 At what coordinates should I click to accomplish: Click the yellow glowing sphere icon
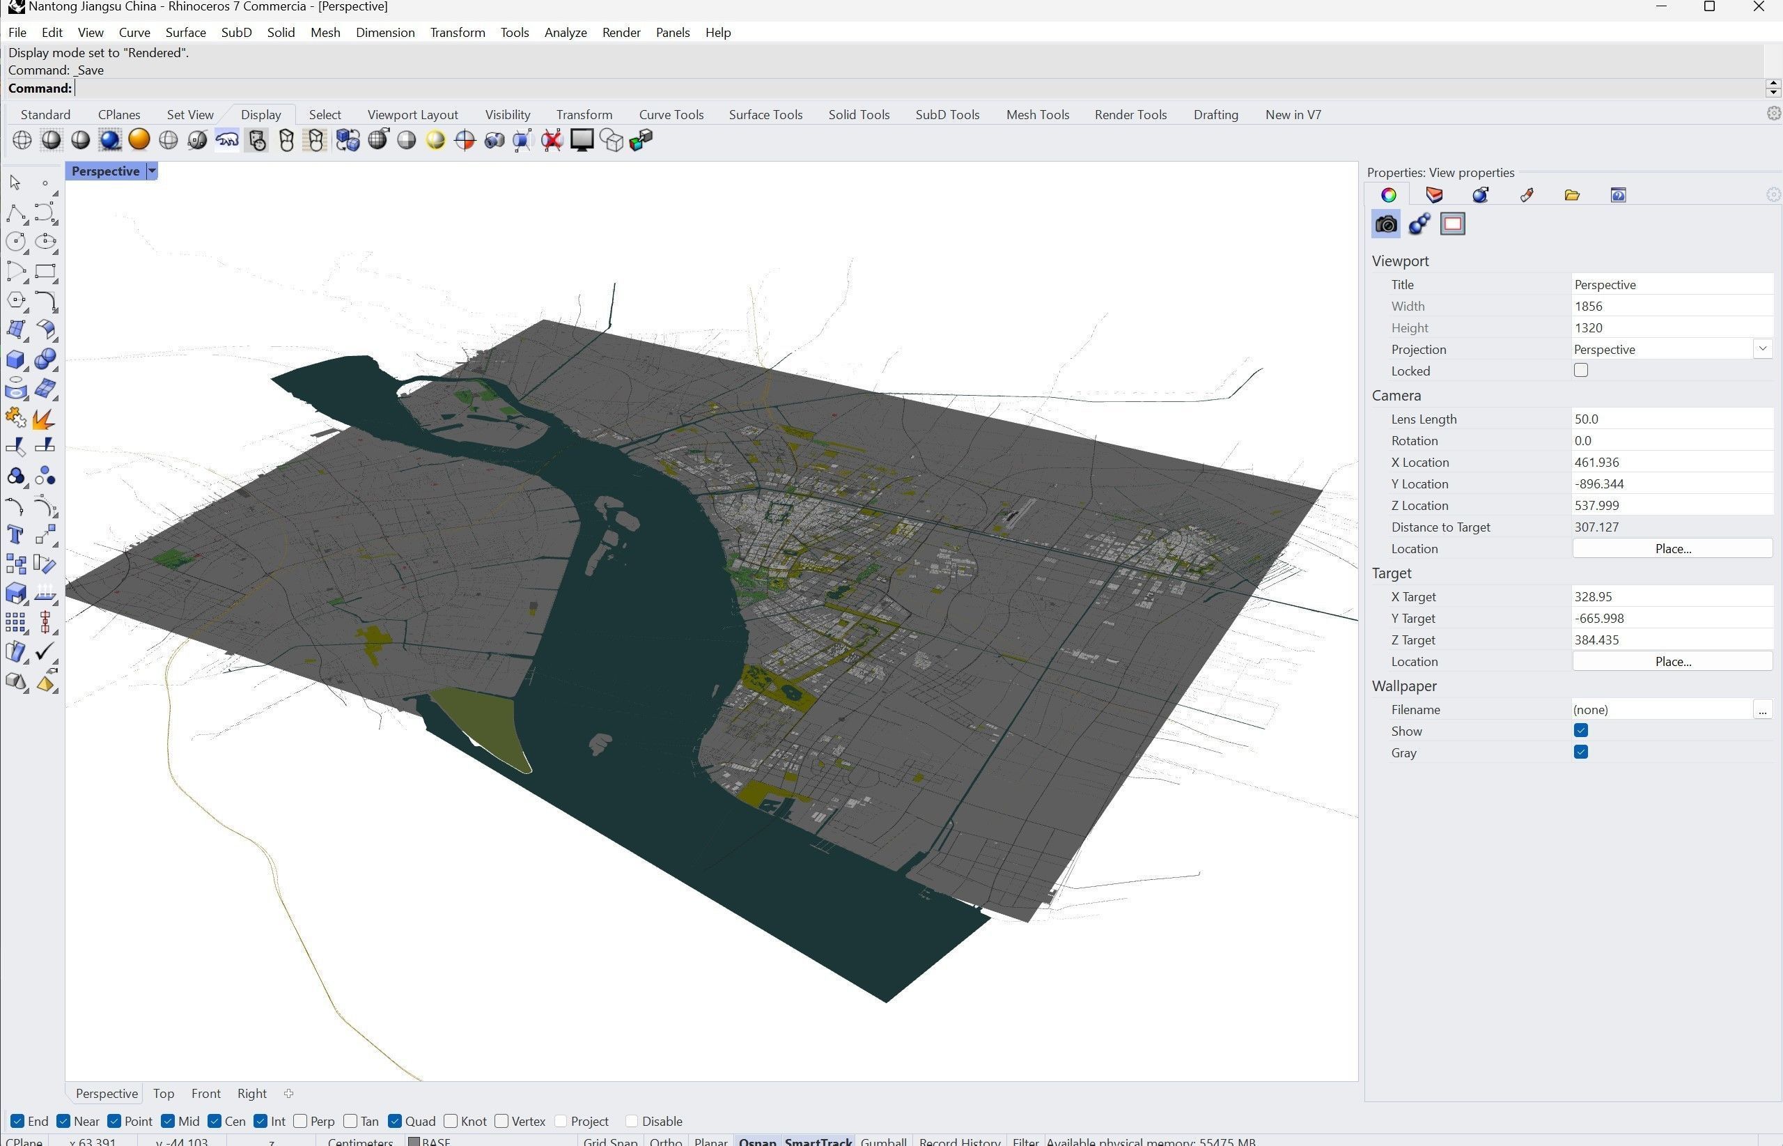point(435,140)
